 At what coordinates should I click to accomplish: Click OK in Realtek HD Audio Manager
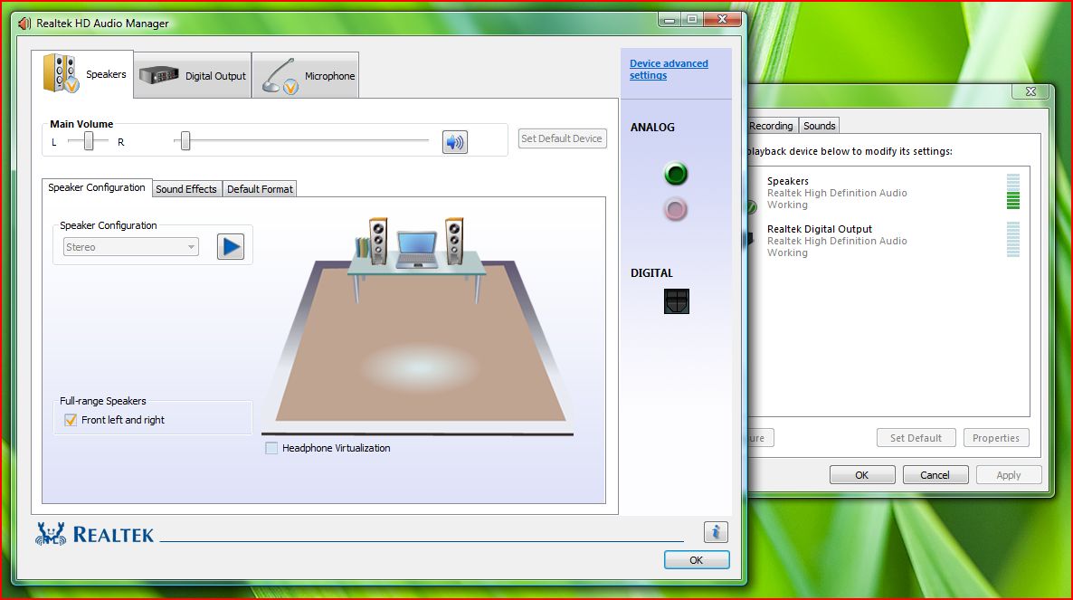pos(697,559)
